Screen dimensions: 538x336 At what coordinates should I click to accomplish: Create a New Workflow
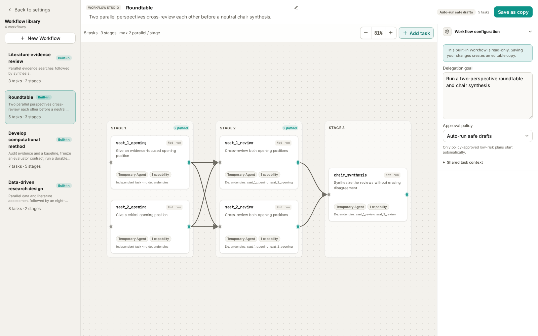(40, 38)
